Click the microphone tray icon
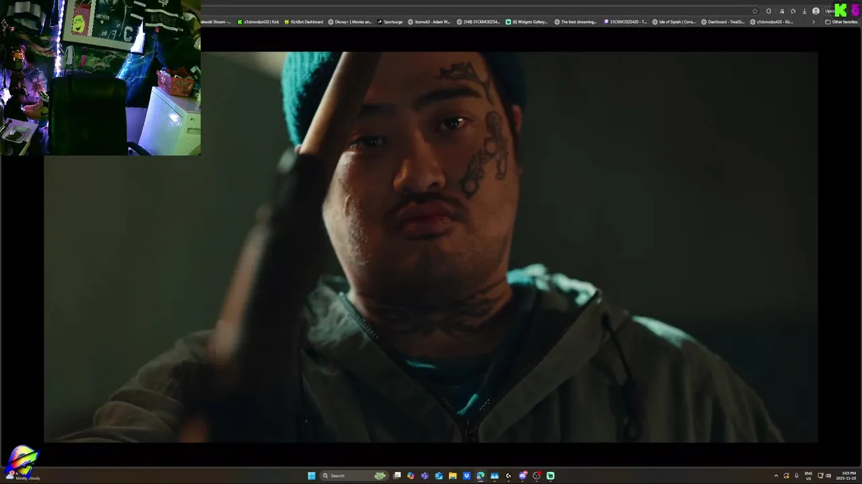Viewport: 862px width, 484px height. (797, 476)
